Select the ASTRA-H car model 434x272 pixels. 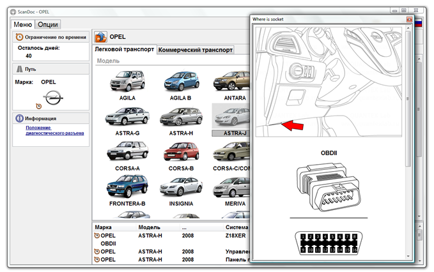pyautogui.click(x=181, y=121)
